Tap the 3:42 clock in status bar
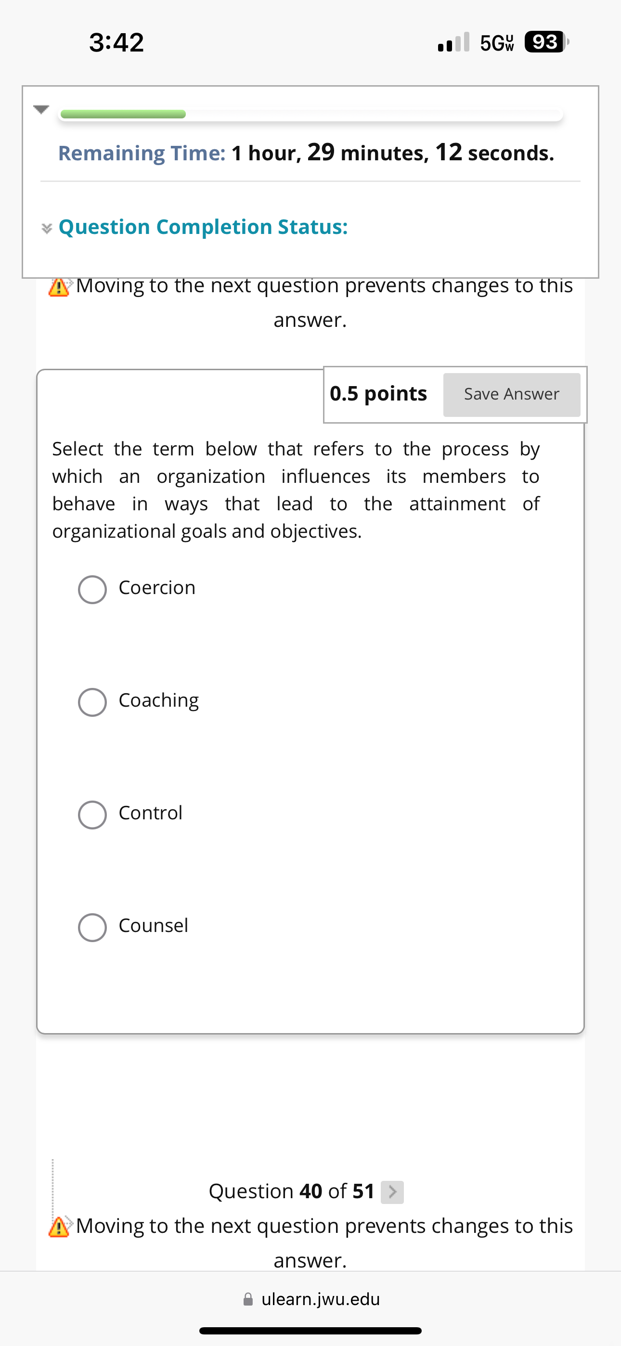The image size is (621, 1346). pyautogui.click(x=116, y=42)
